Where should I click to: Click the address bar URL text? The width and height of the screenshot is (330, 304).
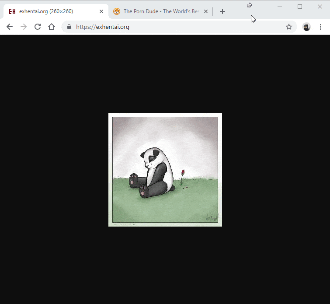pos(103,27)
